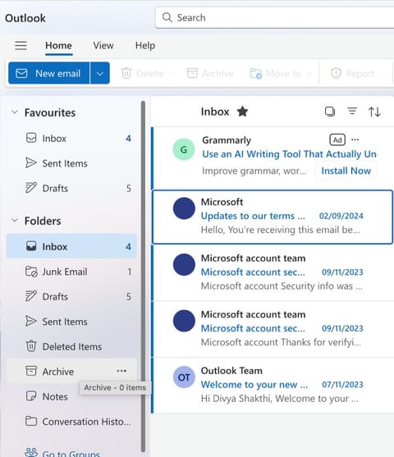
Task: Click the select all messages icon
Action: tap(330, 112)
